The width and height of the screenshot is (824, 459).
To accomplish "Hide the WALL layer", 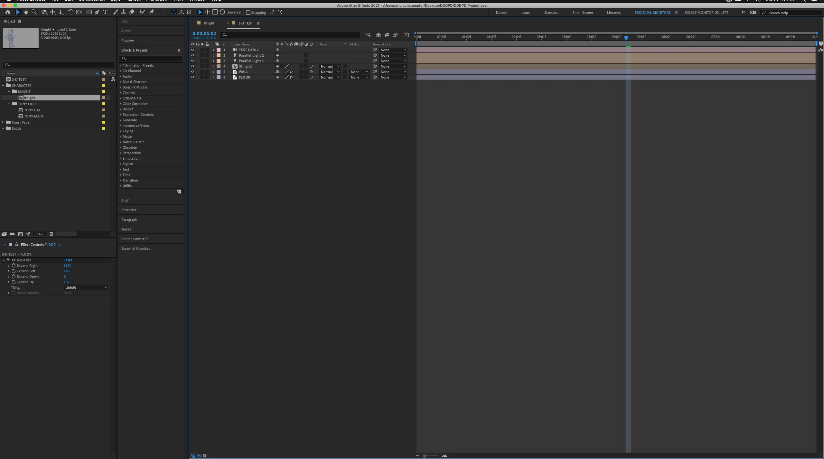I will (192, 72).
